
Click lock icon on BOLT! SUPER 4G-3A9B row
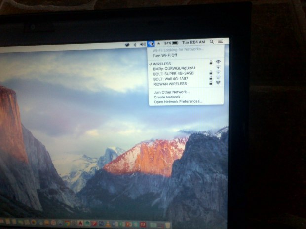coord(211,72)
